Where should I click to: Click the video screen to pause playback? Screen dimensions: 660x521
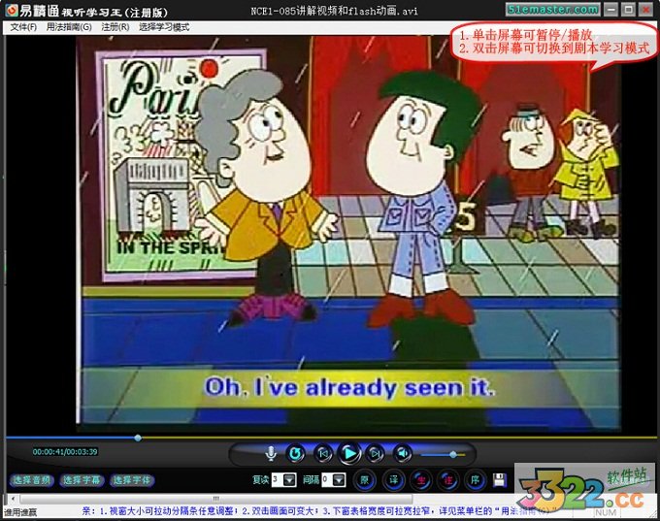(348, 234)
